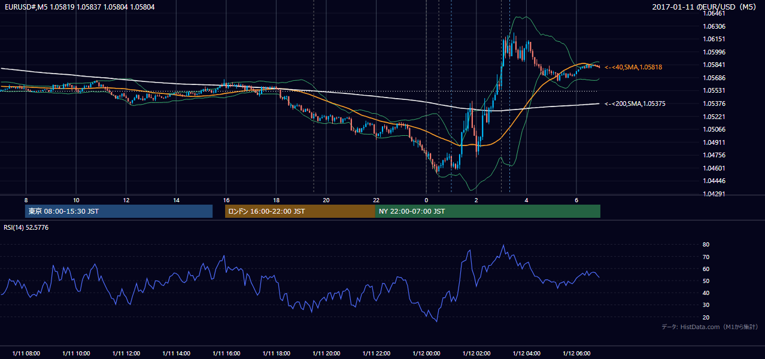Click price axis value 1.05376
This screenshot has width=765, height=359.
click(715, 104)
